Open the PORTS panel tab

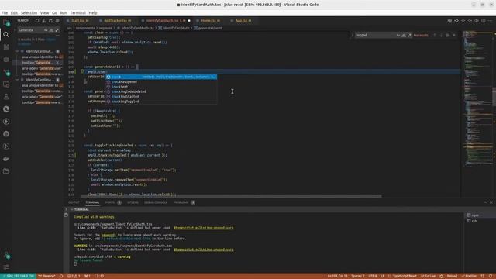click(x=110, y=202)
